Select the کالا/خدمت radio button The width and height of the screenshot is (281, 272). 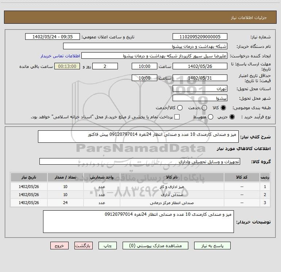[179, 108]
